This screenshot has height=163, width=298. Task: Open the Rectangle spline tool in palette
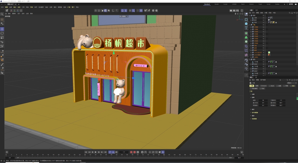click(246, 20)
